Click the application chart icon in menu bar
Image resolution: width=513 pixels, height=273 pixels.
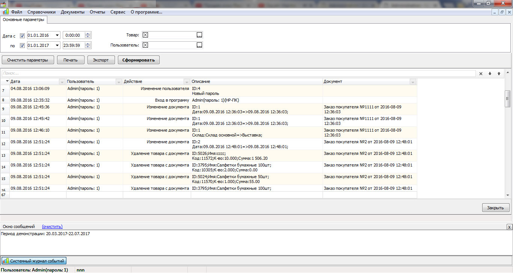tap(6, 12)
